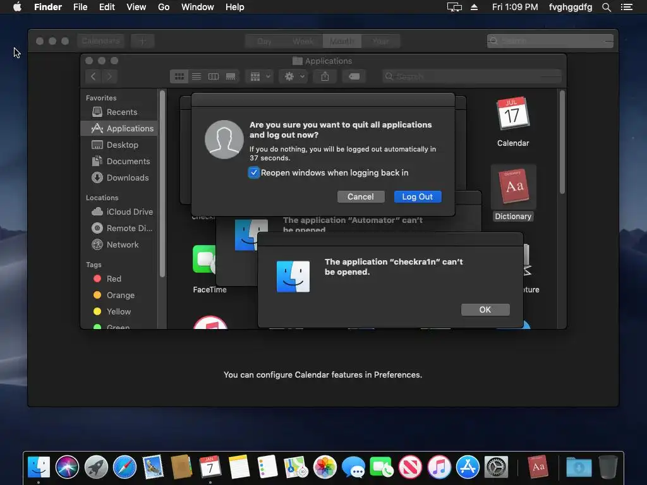Launch Siri from the Dock
The height and width of the screenshot is (485, 647).
[67, 467]
